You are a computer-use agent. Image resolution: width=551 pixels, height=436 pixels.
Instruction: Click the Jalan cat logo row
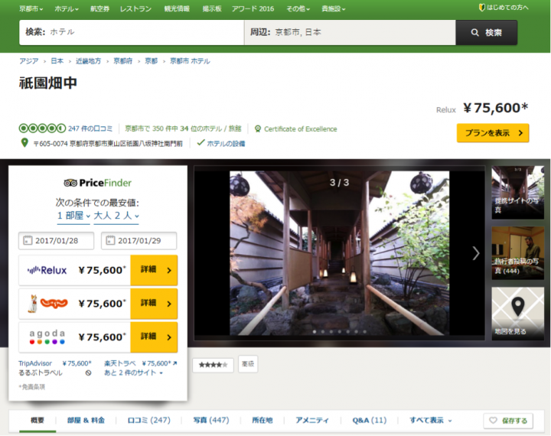click(x=47, y=304)
